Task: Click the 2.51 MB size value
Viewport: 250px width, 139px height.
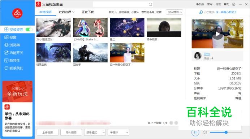Action: coord(235,78)
